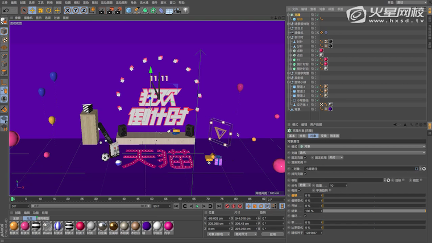This screenshot has height=243, width=432.
Task: Expand the 倒计时 tree group
Action: tap(289, 36)
